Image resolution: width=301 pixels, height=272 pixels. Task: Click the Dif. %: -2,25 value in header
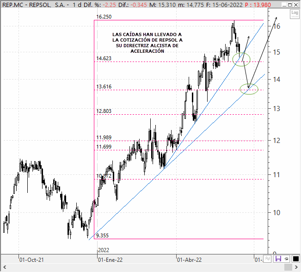point(100,5)
